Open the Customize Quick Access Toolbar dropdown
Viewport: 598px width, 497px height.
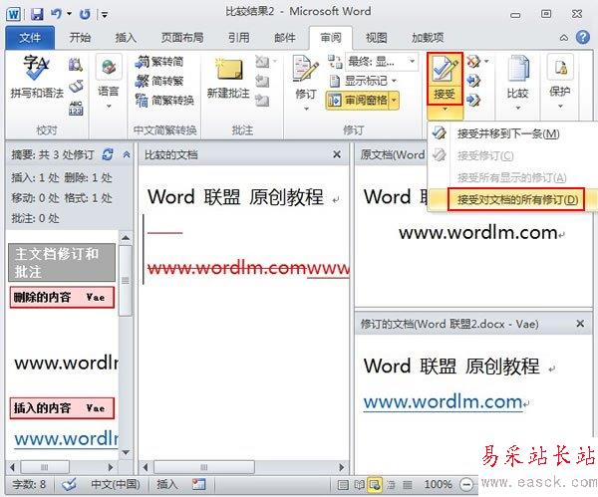coord(104,15)
